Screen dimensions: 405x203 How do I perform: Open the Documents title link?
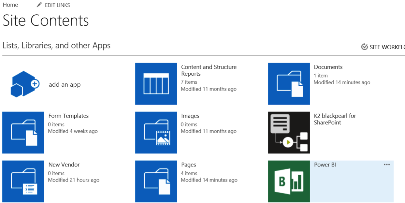tap(328, 67)
